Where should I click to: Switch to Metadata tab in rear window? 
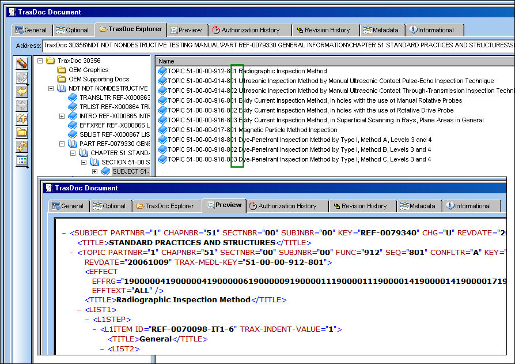(x=383, y=30)
